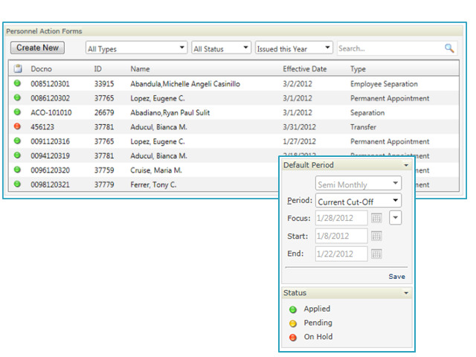Click effective date 3/2/2012
The height and width of the screenshot is (357, 476).
point(297,84)
